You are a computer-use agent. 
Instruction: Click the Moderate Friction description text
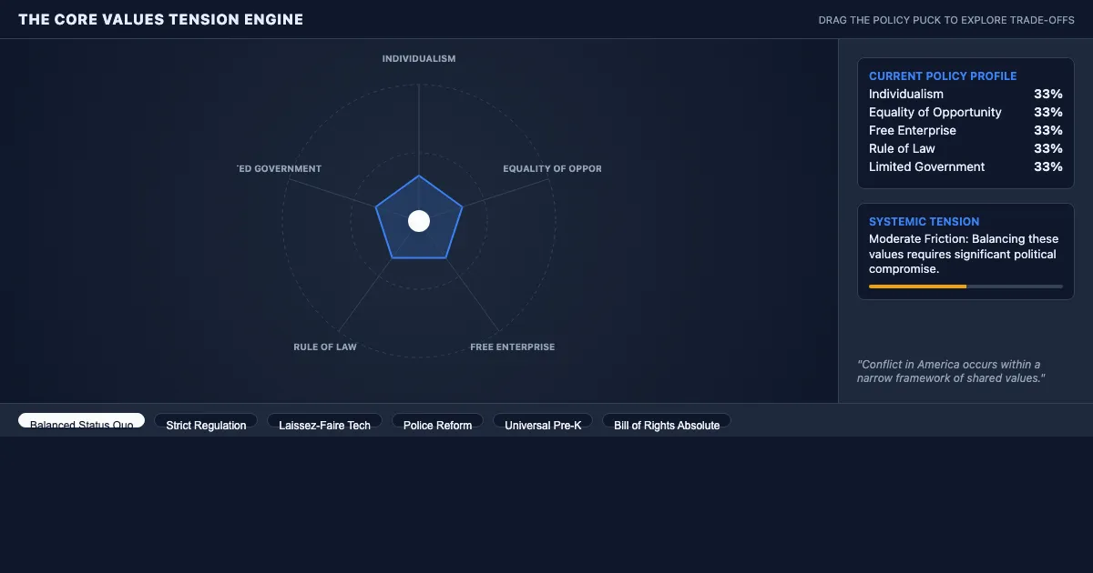coord(964,254)
